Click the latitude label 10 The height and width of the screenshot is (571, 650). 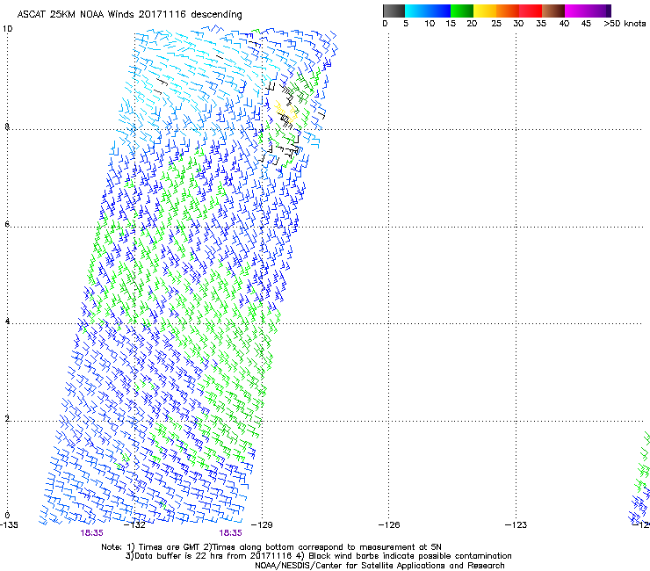click(x=7, y=29)
